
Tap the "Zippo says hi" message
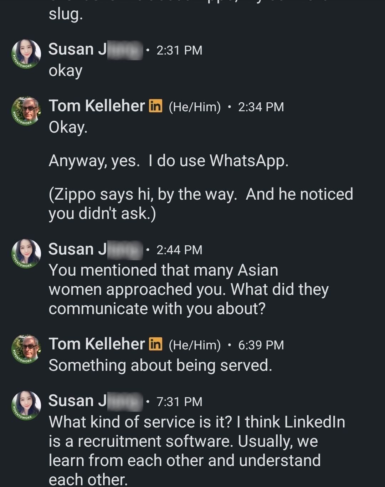pyautogui.click(x=201, y=204)
